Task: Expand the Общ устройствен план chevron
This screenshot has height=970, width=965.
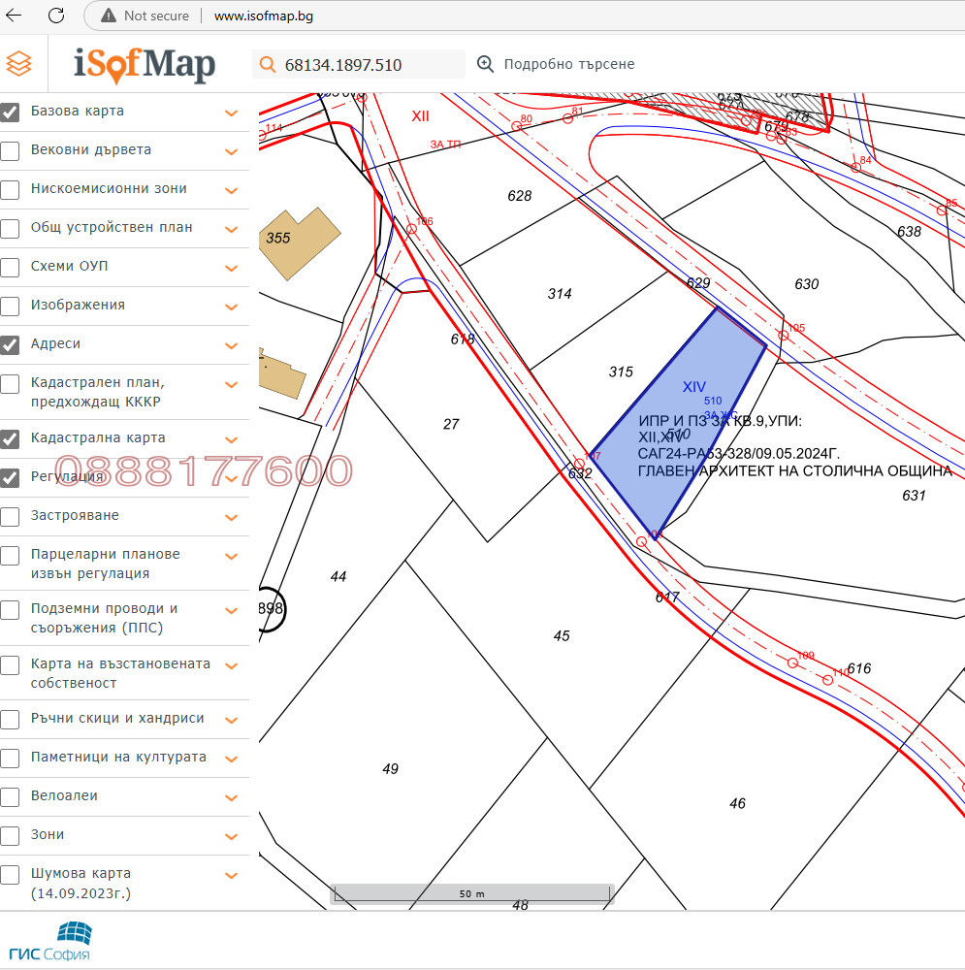Action: pyautogui.click(x=231, y=229)
